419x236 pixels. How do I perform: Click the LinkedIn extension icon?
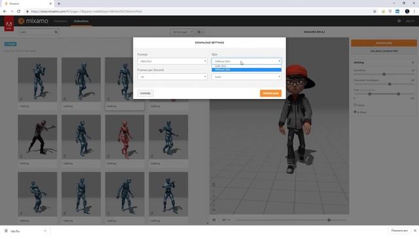397,12
